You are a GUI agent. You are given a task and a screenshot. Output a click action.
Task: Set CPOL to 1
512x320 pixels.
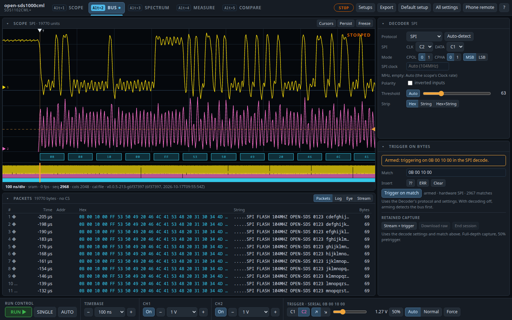pyautogui.click(x=429, y=57)
